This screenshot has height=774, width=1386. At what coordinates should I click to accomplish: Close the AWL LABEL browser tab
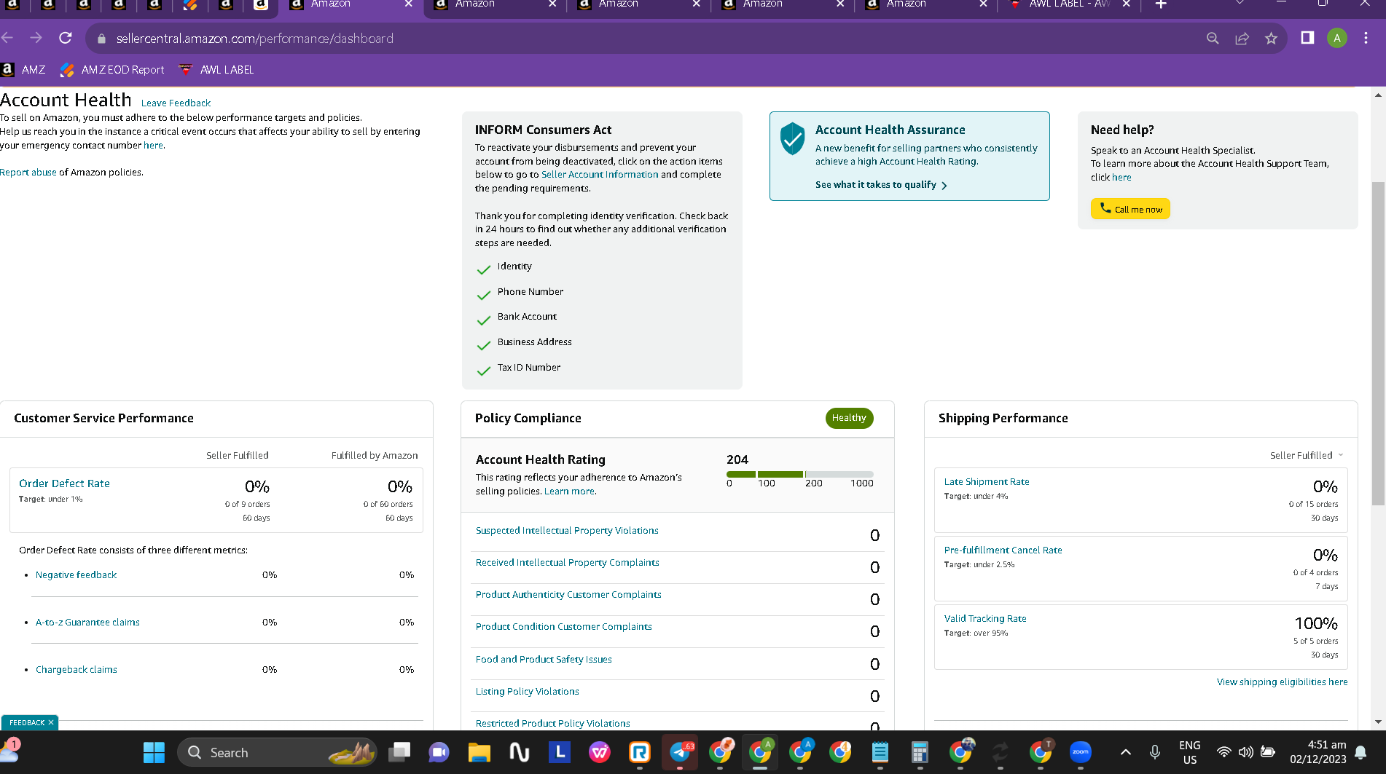(x=1126, y=4)
